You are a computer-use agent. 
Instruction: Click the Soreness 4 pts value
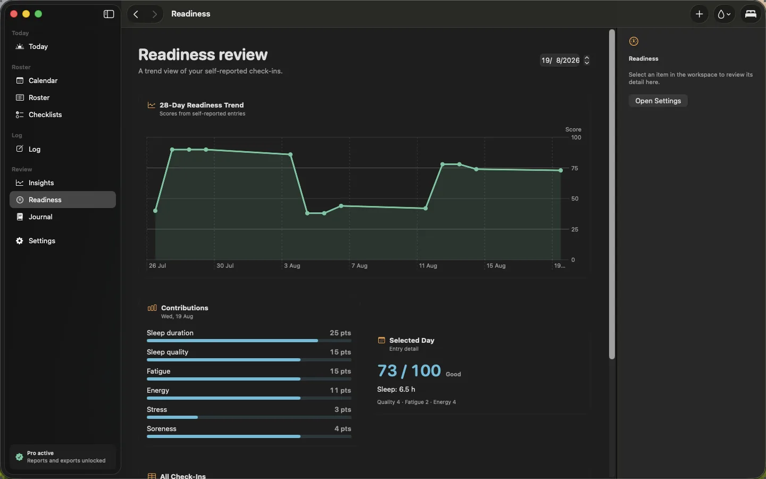click(343, 429)
